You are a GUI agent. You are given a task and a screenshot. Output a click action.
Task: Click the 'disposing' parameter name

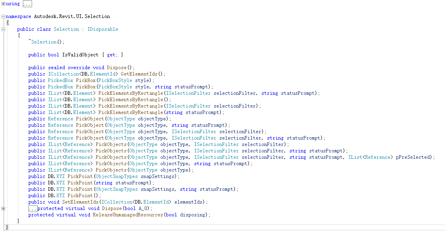(193, 215)
